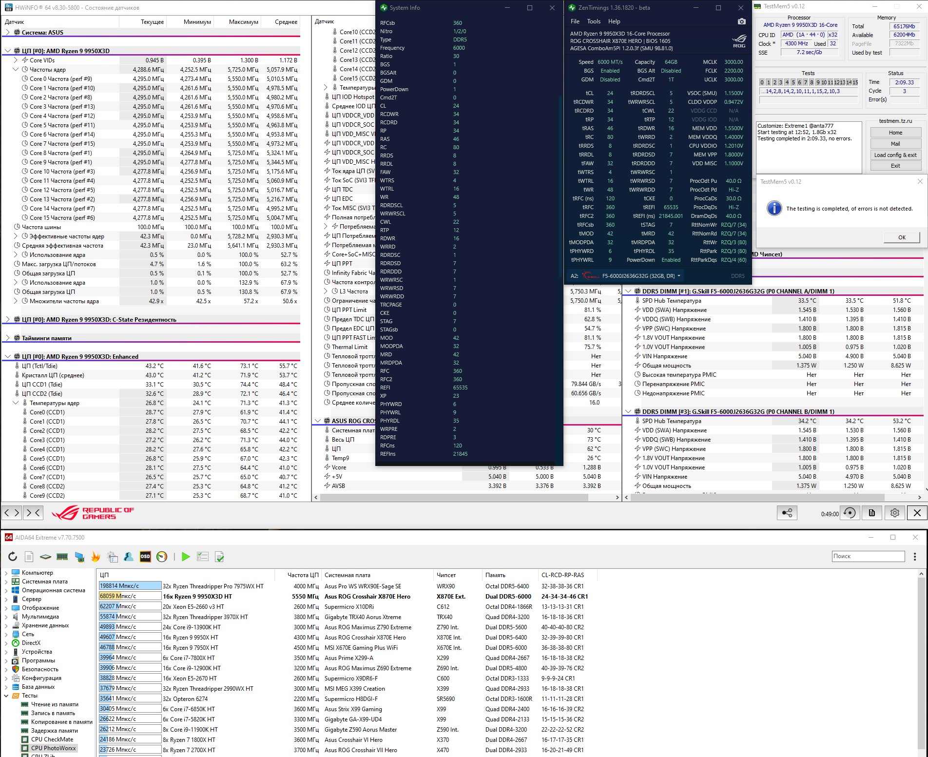The width and height of the screenshot is (928, 757).
Task: Select Чтение из памяти benchmark in AIDA64
Action: coord(55,704)
